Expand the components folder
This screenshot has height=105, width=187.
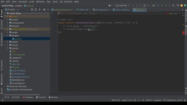(x=7, y=23)
